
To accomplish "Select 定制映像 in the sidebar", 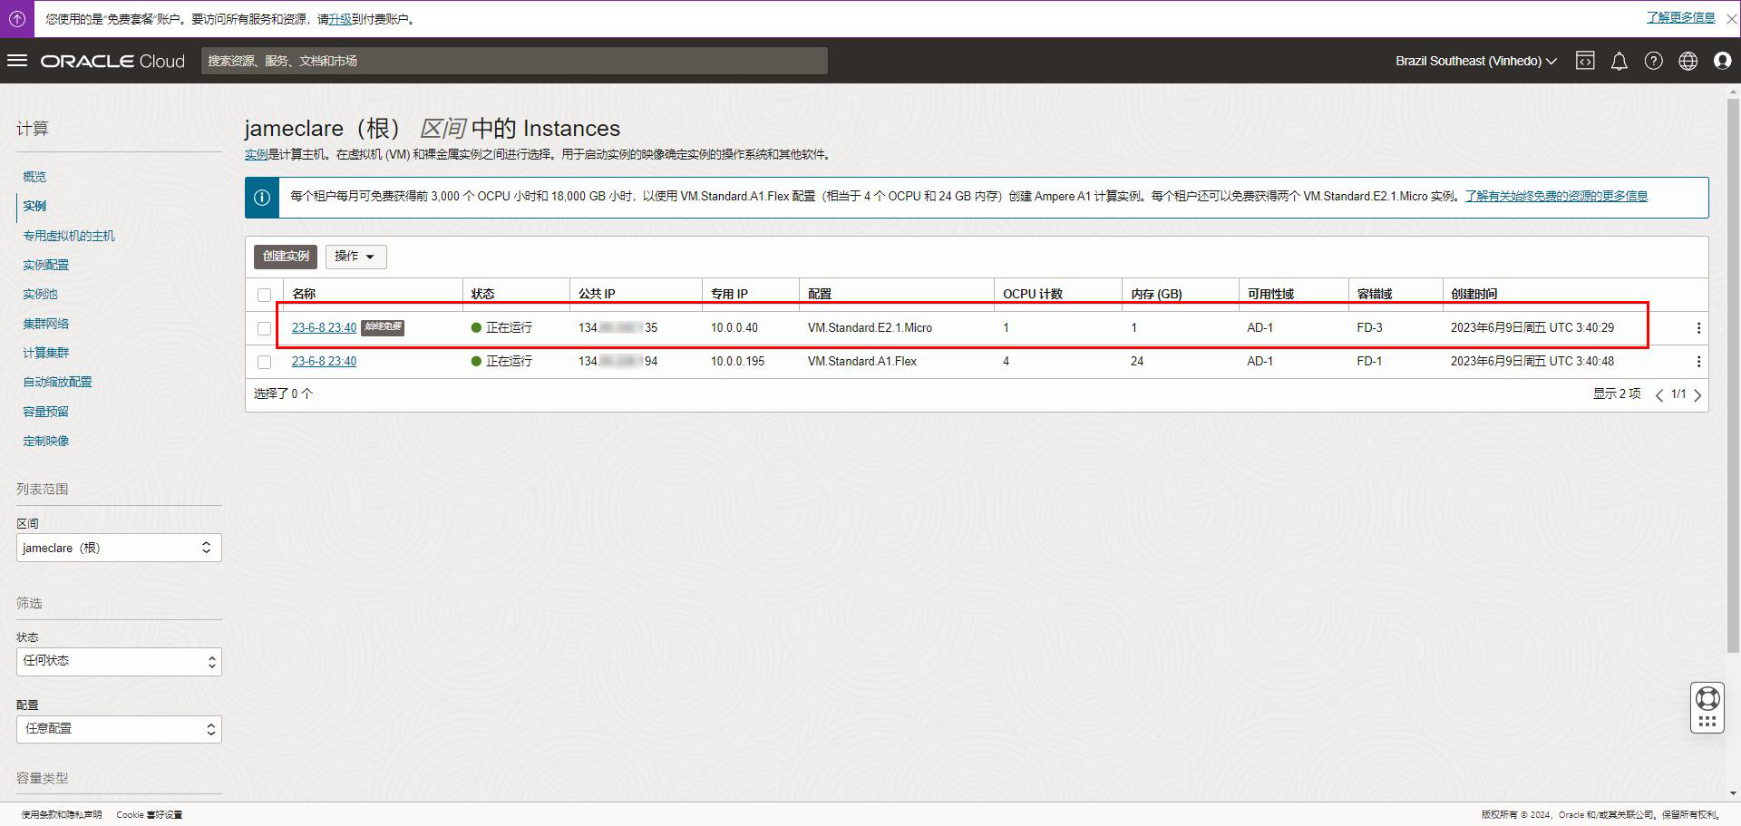I will coord(45,441).
